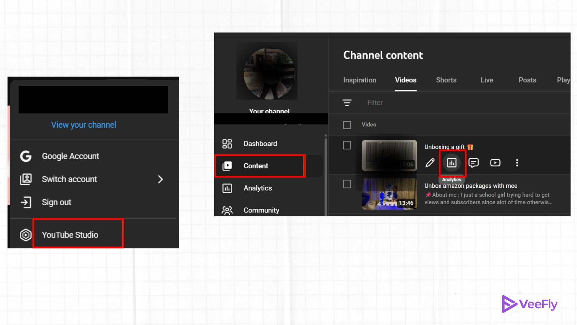Click the Analytics icon under Unboxing a gift

click(451, 163)
